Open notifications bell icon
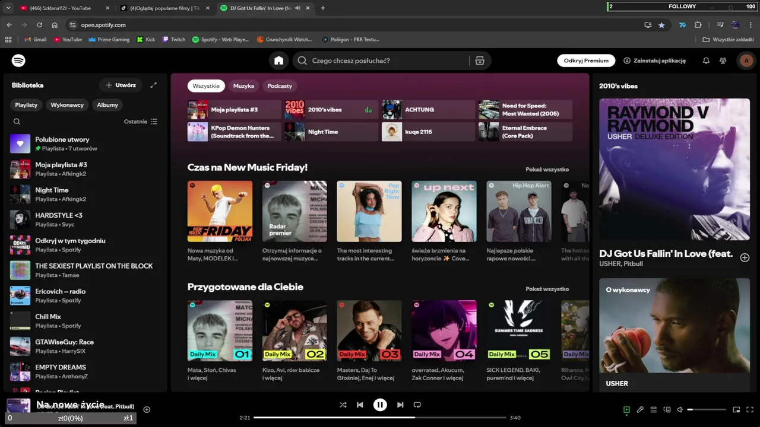The image size is (760, 427). (706, 60)
